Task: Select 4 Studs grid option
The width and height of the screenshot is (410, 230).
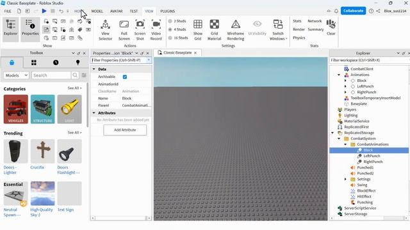Action: click(x=177, y=29)
